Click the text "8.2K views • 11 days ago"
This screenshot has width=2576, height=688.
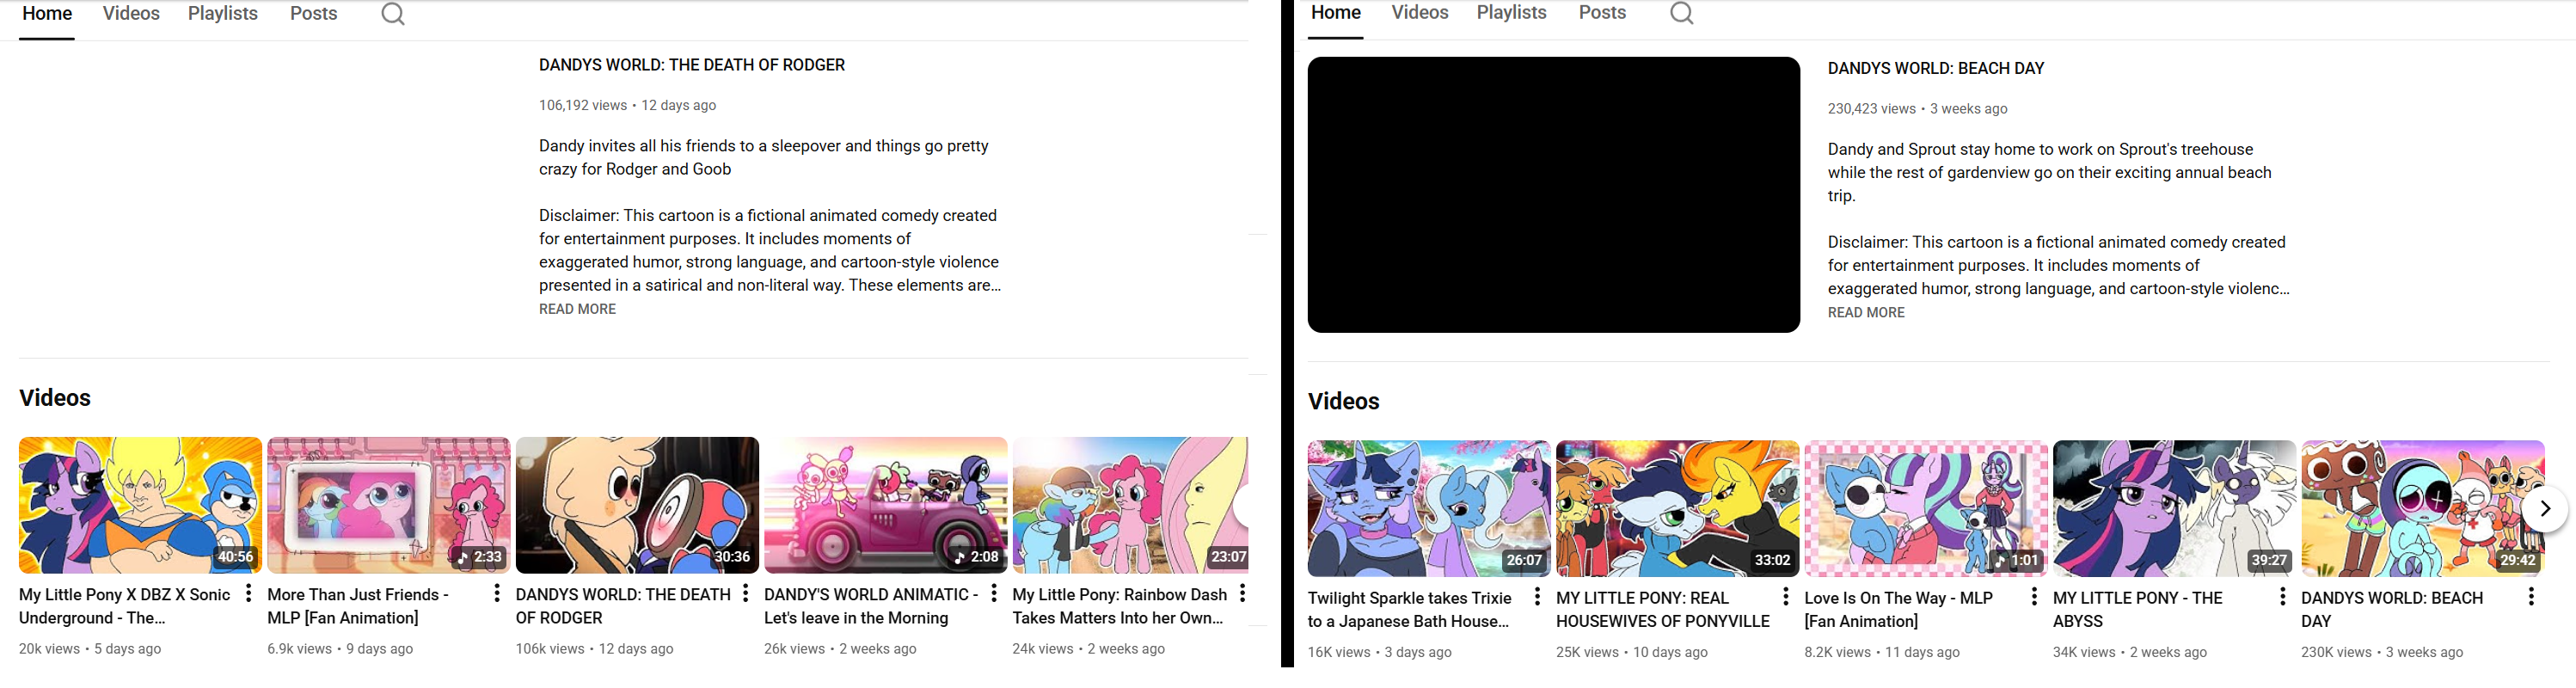pyautogui.click(x=1882, y=653)
